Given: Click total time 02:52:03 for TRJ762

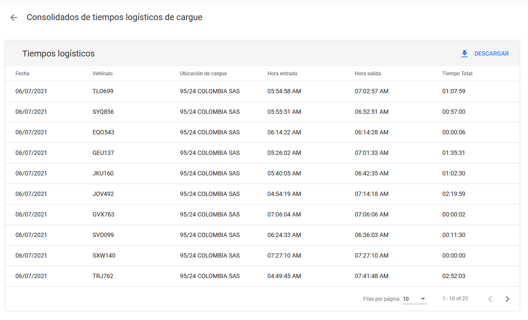Looking at the screenshot, I should [x=453, y=276].
